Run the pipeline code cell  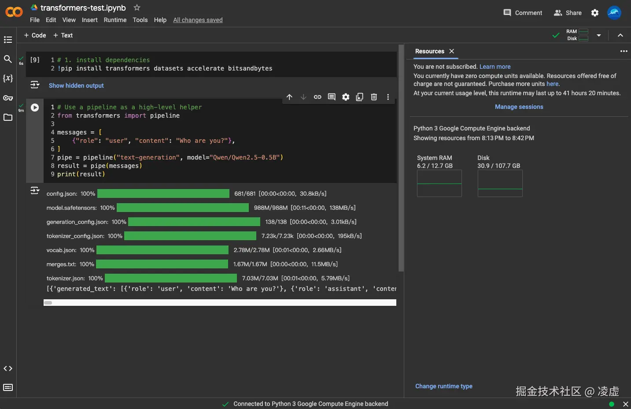tap(35, 108)
